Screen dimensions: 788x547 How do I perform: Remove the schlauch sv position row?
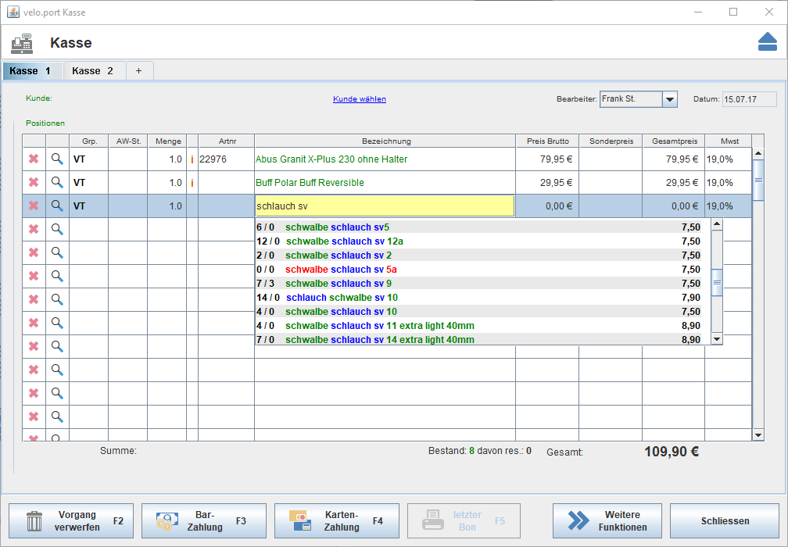click(x=34, y=206)
